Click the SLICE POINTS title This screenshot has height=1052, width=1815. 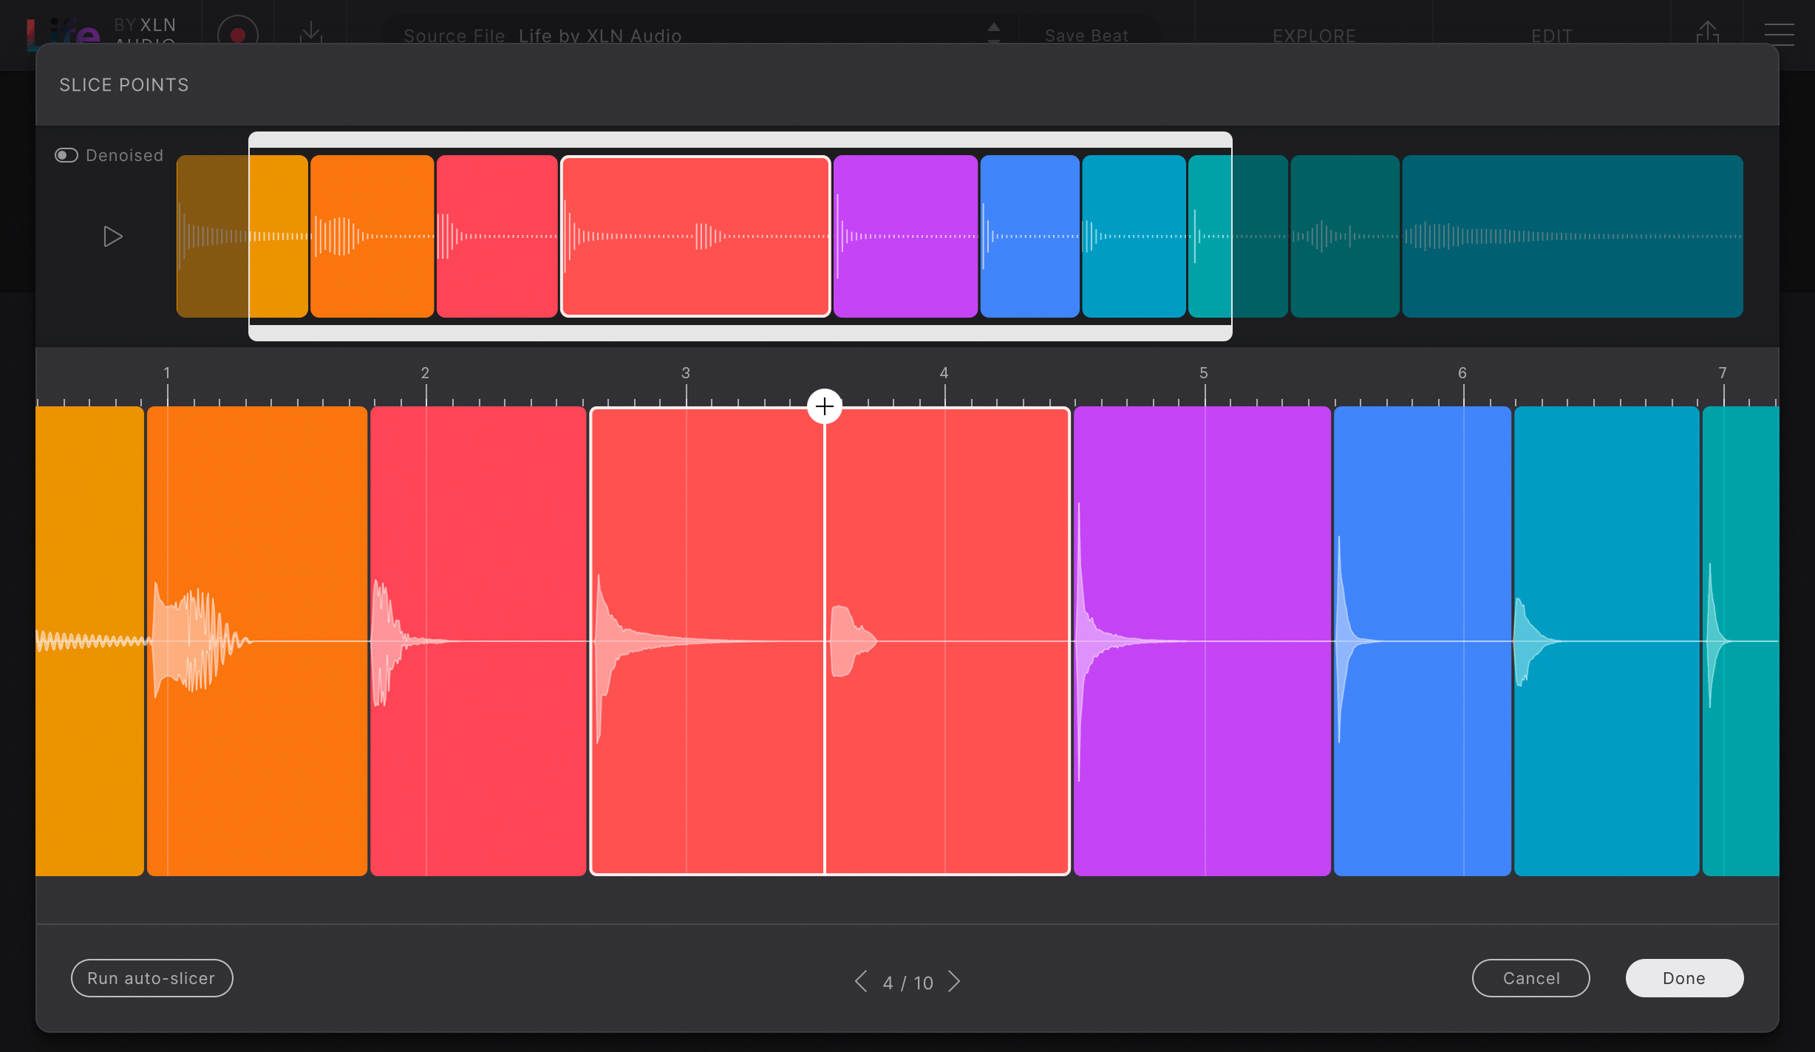pos(124,85)
